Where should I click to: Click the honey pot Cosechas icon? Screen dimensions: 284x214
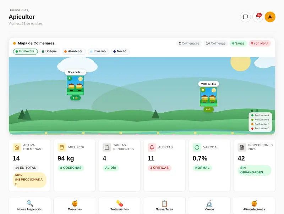click(x=75, y=203)
